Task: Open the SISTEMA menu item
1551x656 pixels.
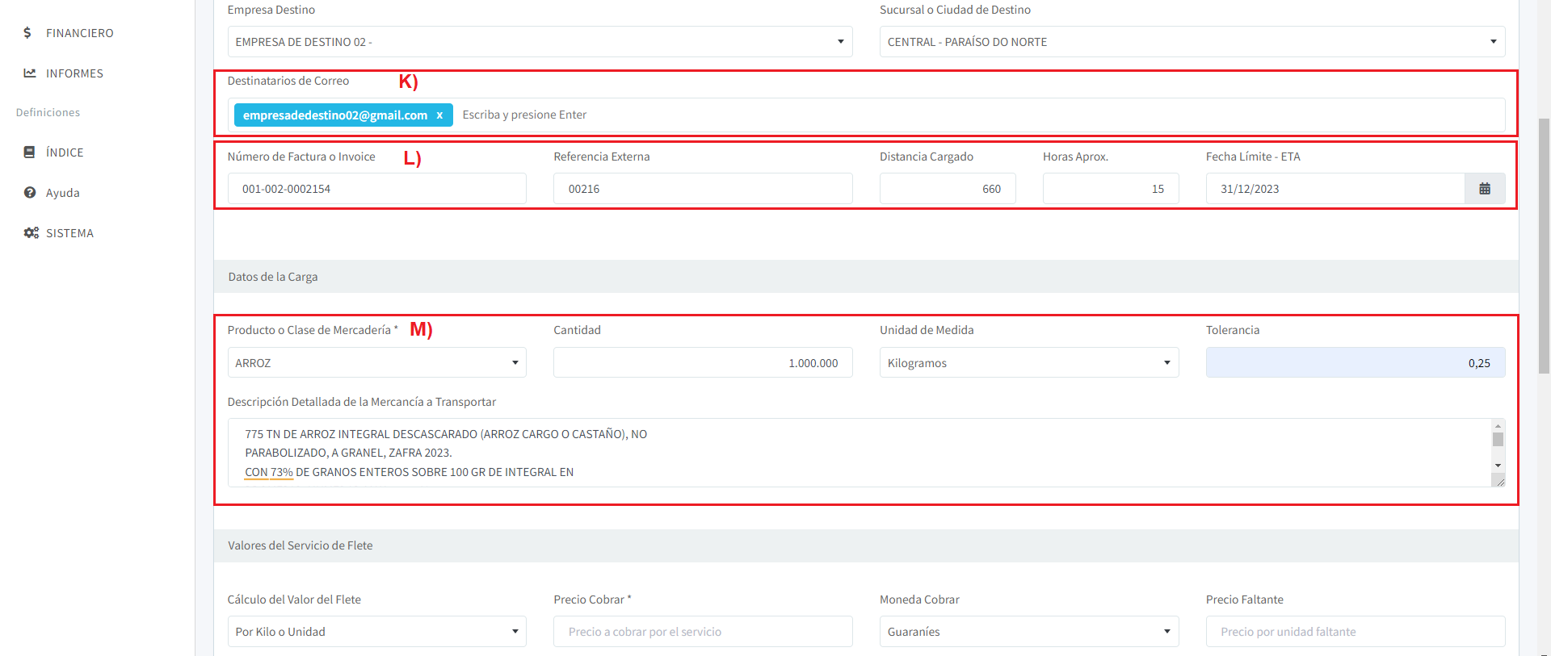Action: coord(69,233)
